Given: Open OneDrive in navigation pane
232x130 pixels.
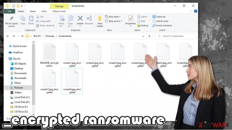Looking at the screenshot, I should 16,53.
